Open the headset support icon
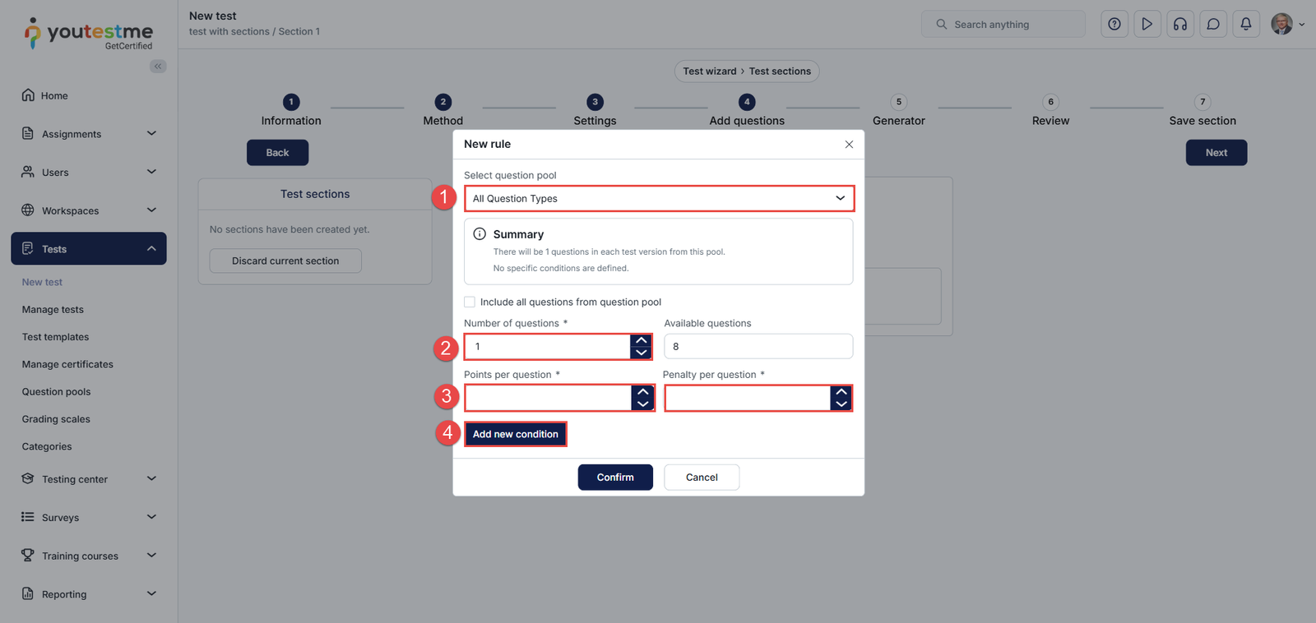This screenshot has height=623, width=1316. 1180,25
